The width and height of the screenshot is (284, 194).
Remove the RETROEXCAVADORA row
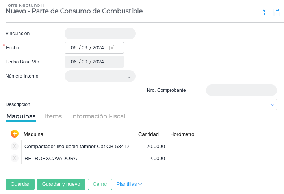(x=15, y=158)
